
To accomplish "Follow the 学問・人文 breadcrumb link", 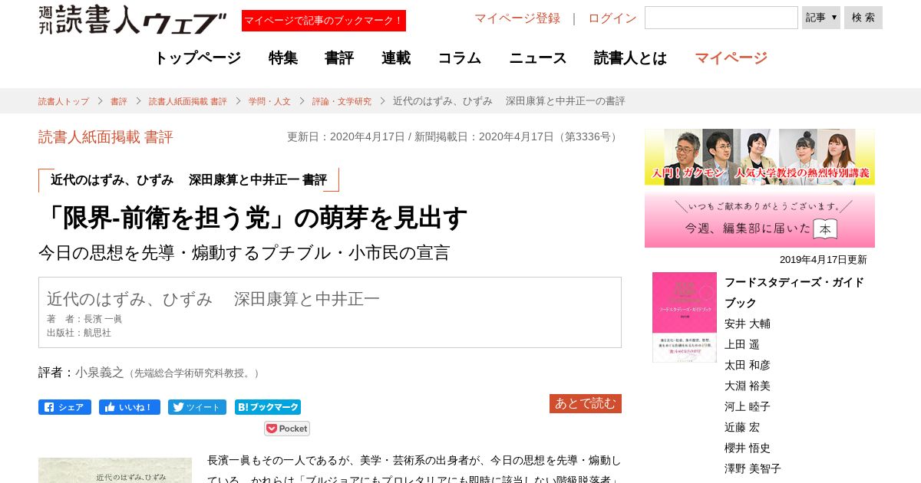I will pyautogui.click(x=269, y=101).
